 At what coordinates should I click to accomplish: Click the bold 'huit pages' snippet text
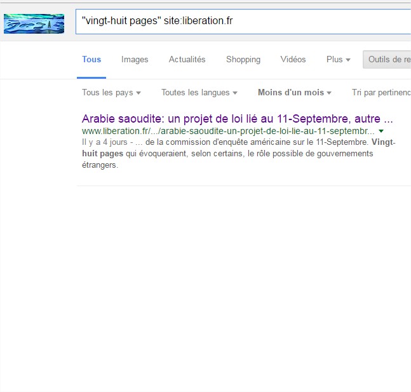(102, 154)
